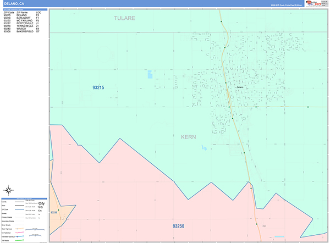Image resolution: width=330 pixels, height=243 pixels.
Task: Select the 93250 label on the pink map area
Action: 178,226
